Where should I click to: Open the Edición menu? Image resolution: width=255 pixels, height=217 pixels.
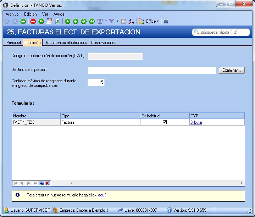click(x=31, y=14)
